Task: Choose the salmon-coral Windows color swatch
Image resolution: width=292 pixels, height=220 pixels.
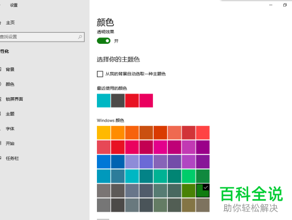Action: click(175, 133)
